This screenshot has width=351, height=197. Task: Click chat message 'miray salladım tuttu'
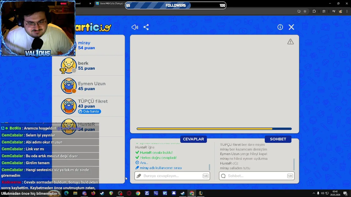point(235,168)
